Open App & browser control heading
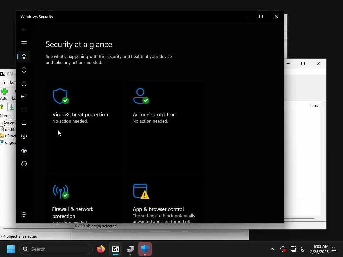This screenshot has width=343, height=257. click(158, 209)
